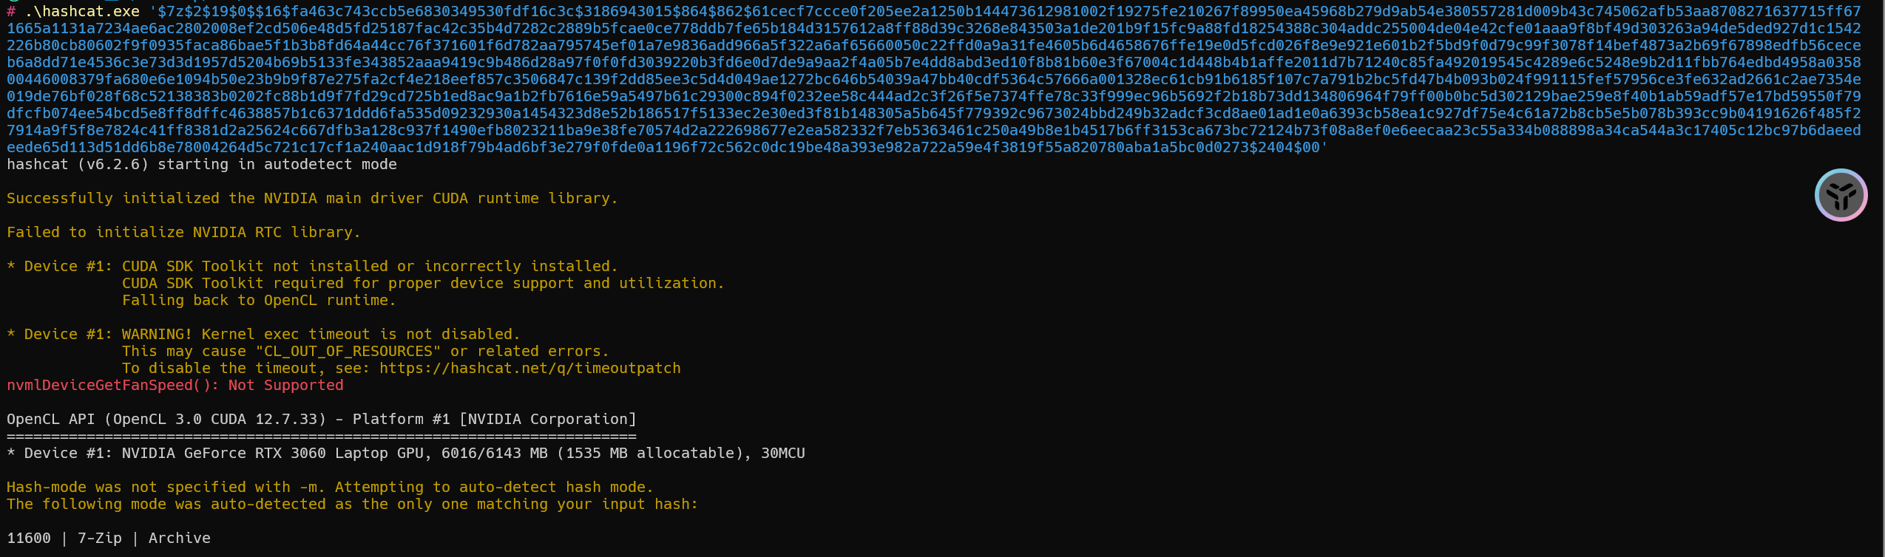Click the .\hashcat.exe command text
Screen dimensions: 1885x557
[x=82, y=11]
